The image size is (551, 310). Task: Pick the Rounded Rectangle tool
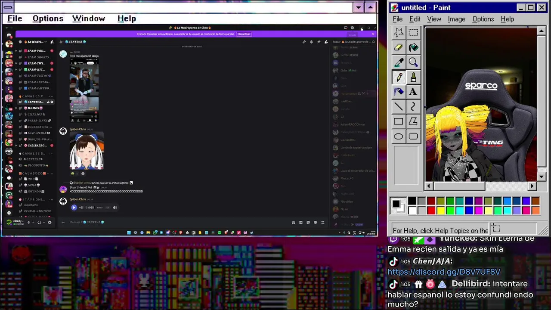[x=413, y=136]
